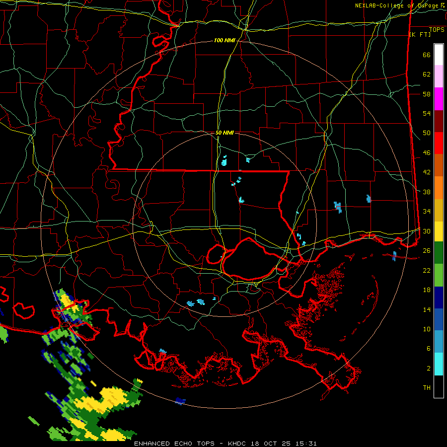
Task: Select the navy blue legend band
Action: 439,298
